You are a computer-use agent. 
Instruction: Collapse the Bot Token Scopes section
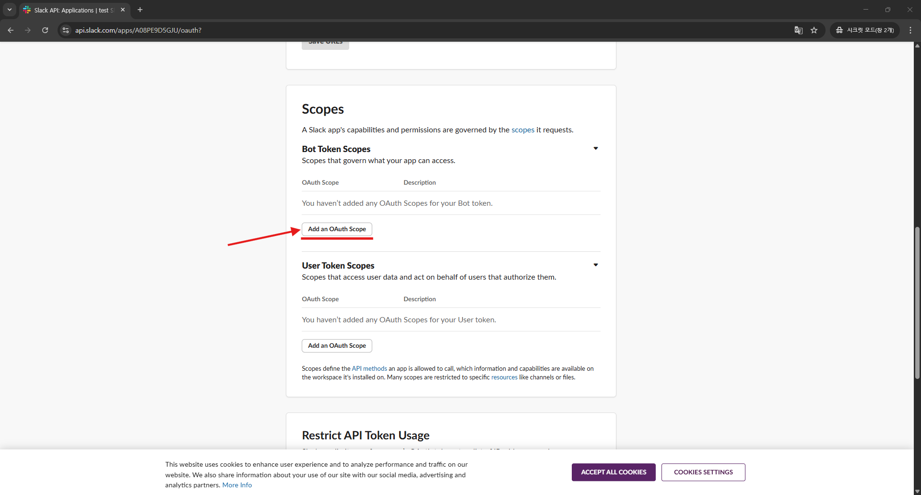tap(596, 149)
